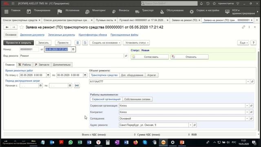
Task: Go back with the left arrow button
Action: [x=7, y=27]
